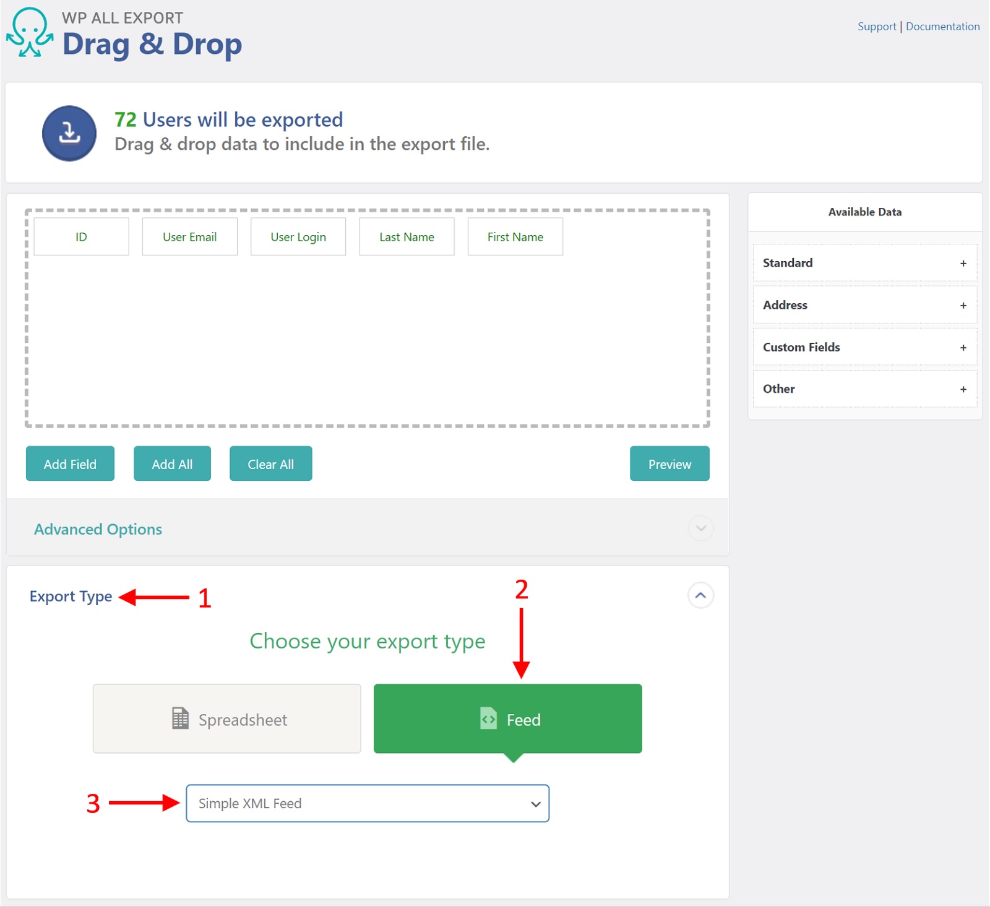The image size is (990, 907).
Task: Select the User Email field tile
Action: point(189,236)
